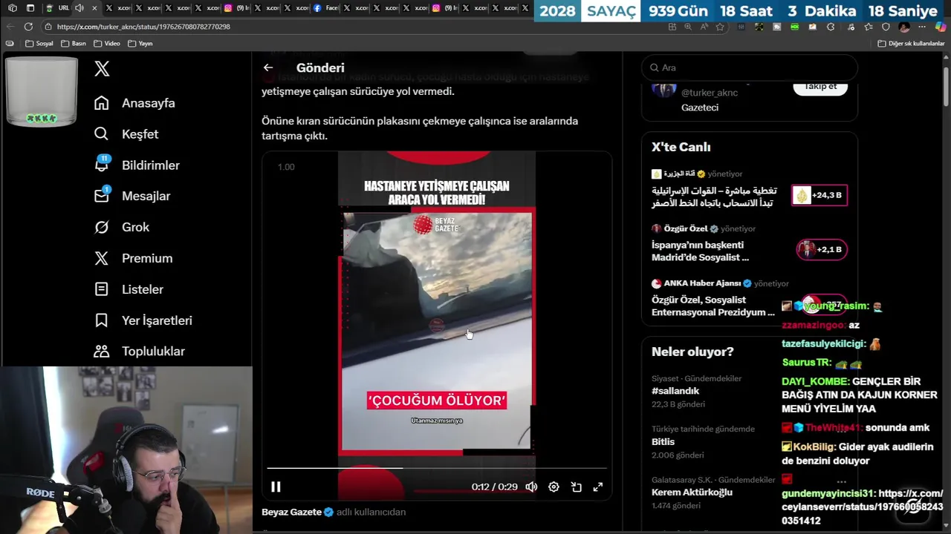951x534 pixels.
Task: Expand video to fullscreen
Action: point(598,487)
